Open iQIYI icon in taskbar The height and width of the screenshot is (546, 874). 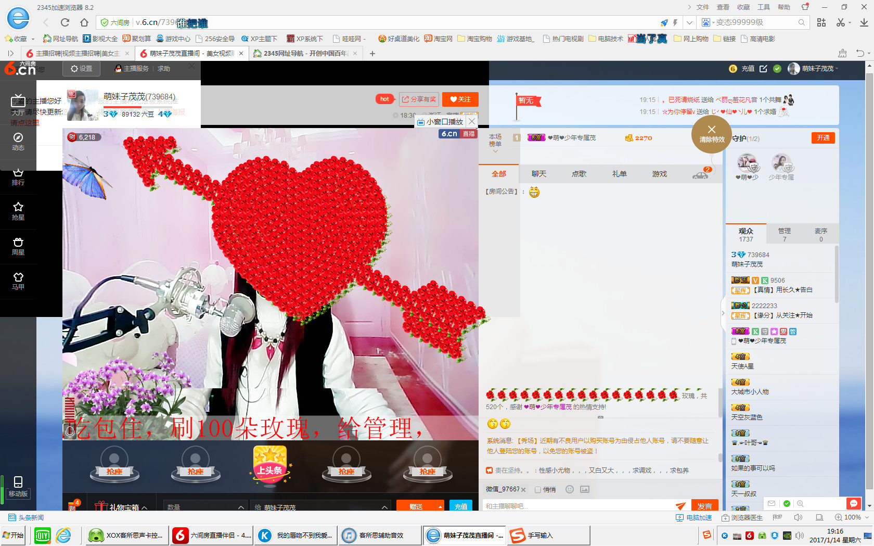(42, 535)
